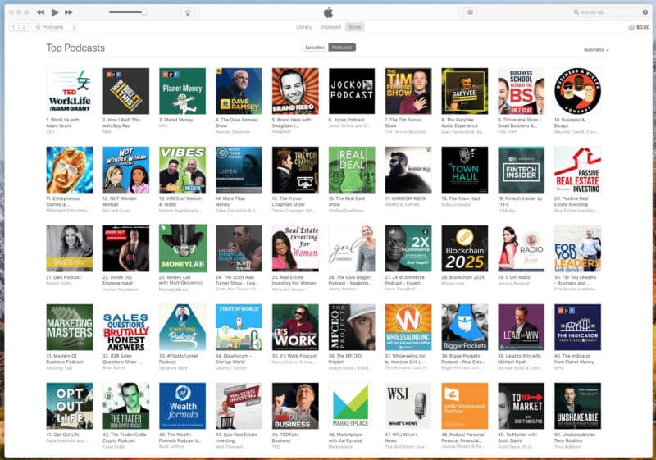Click into the search field
656x460 pixels.
pyautogui.click(x=609, y=12)
